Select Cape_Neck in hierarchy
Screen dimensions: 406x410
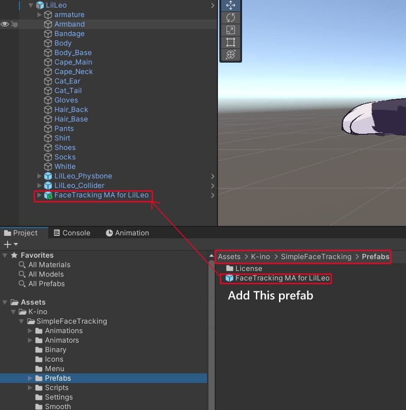point(73,71)
